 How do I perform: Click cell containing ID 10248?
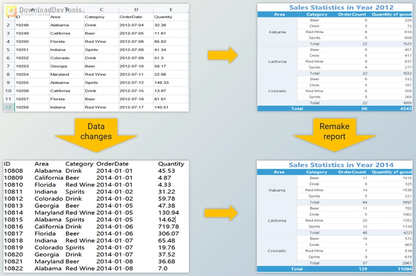pyautogui.click(x=32, y=25)
